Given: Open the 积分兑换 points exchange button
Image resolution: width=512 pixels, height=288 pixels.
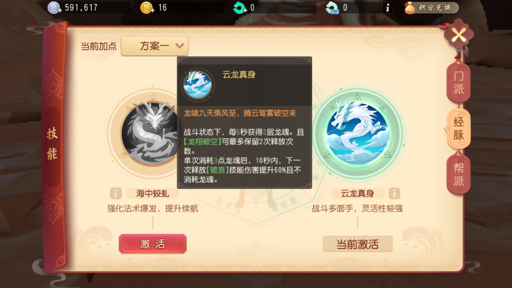Looking at the screenshot, I should tap(431, 8).
